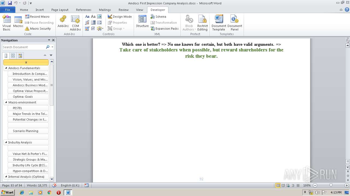The image size is (350, 196).
Task: Insert Plain Text content control
Action: pos(93,17)
